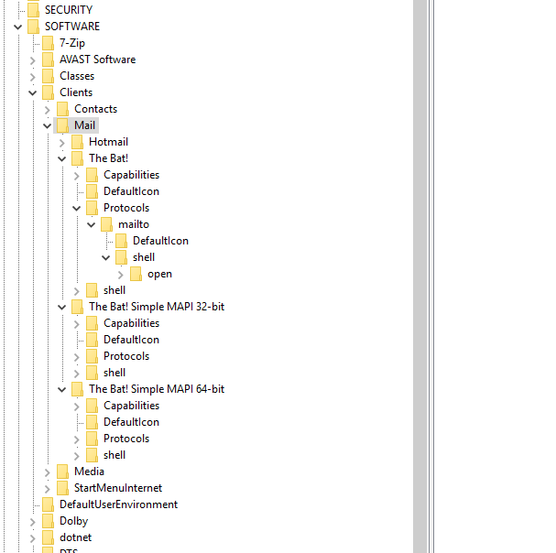Click the Media folder icon

[x=62, y=472]
